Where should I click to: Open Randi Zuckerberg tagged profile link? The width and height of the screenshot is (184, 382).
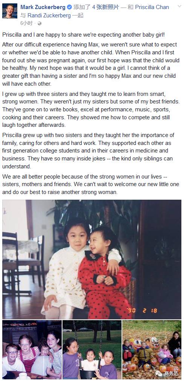pos(49,15)
